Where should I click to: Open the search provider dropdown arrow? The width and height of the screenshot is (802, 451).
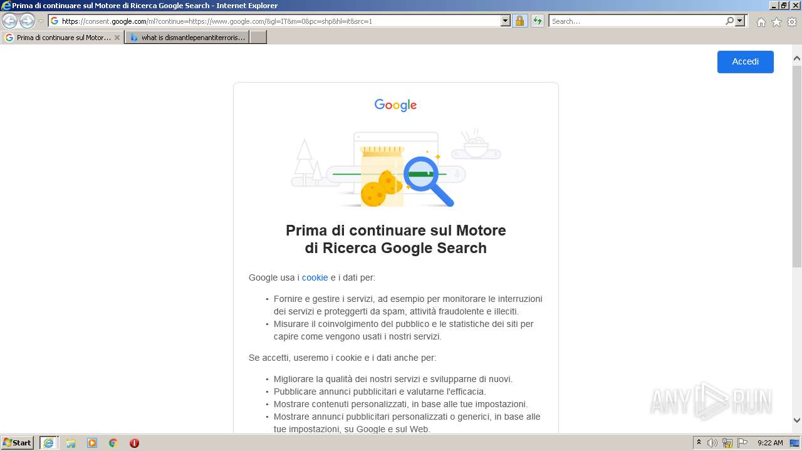740,21
